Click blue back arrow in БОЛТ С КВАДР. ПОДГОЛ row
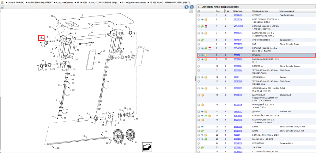Image resolution: width=316 pixels, height=153 pixels. pos(203,20)
